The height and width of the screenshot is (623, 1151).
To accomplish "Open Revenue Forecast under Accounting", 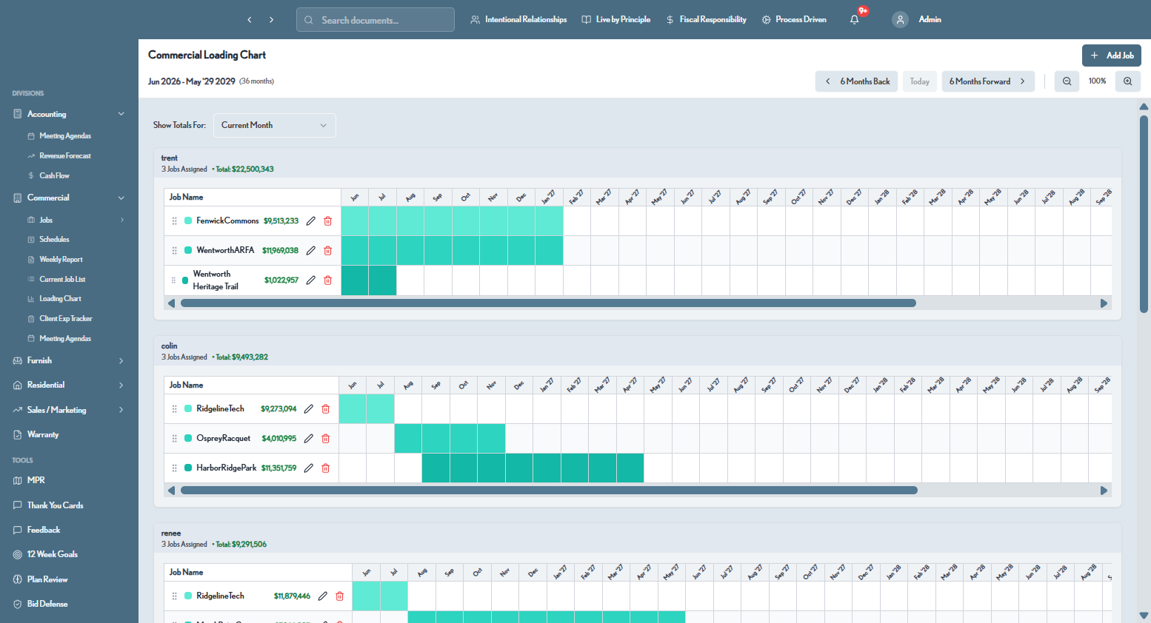I will coord(65,156).
